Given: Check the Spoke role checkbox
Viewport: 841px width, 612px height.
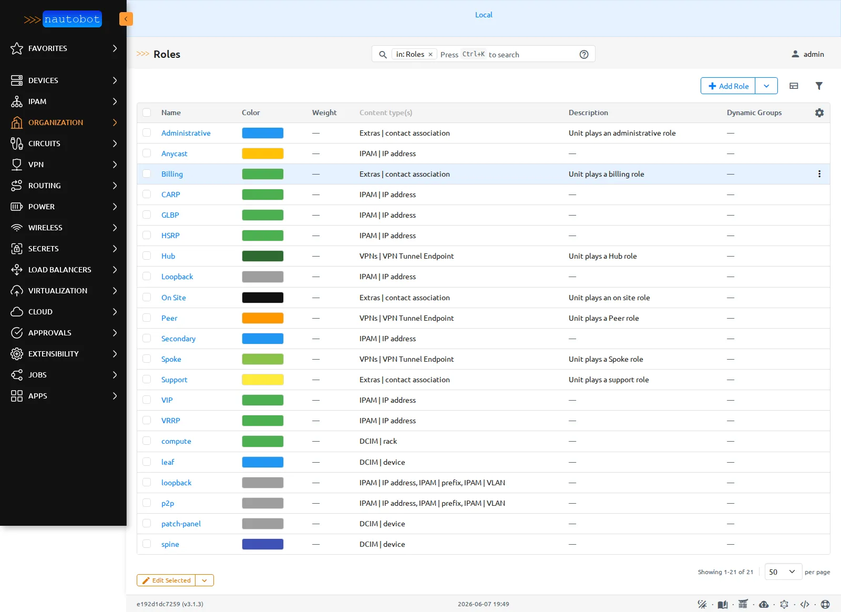Looking at the screenshot, I should pos(147,359).
